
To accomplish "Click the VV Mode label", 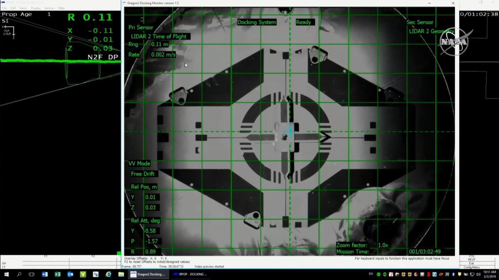I will (139, 163).
